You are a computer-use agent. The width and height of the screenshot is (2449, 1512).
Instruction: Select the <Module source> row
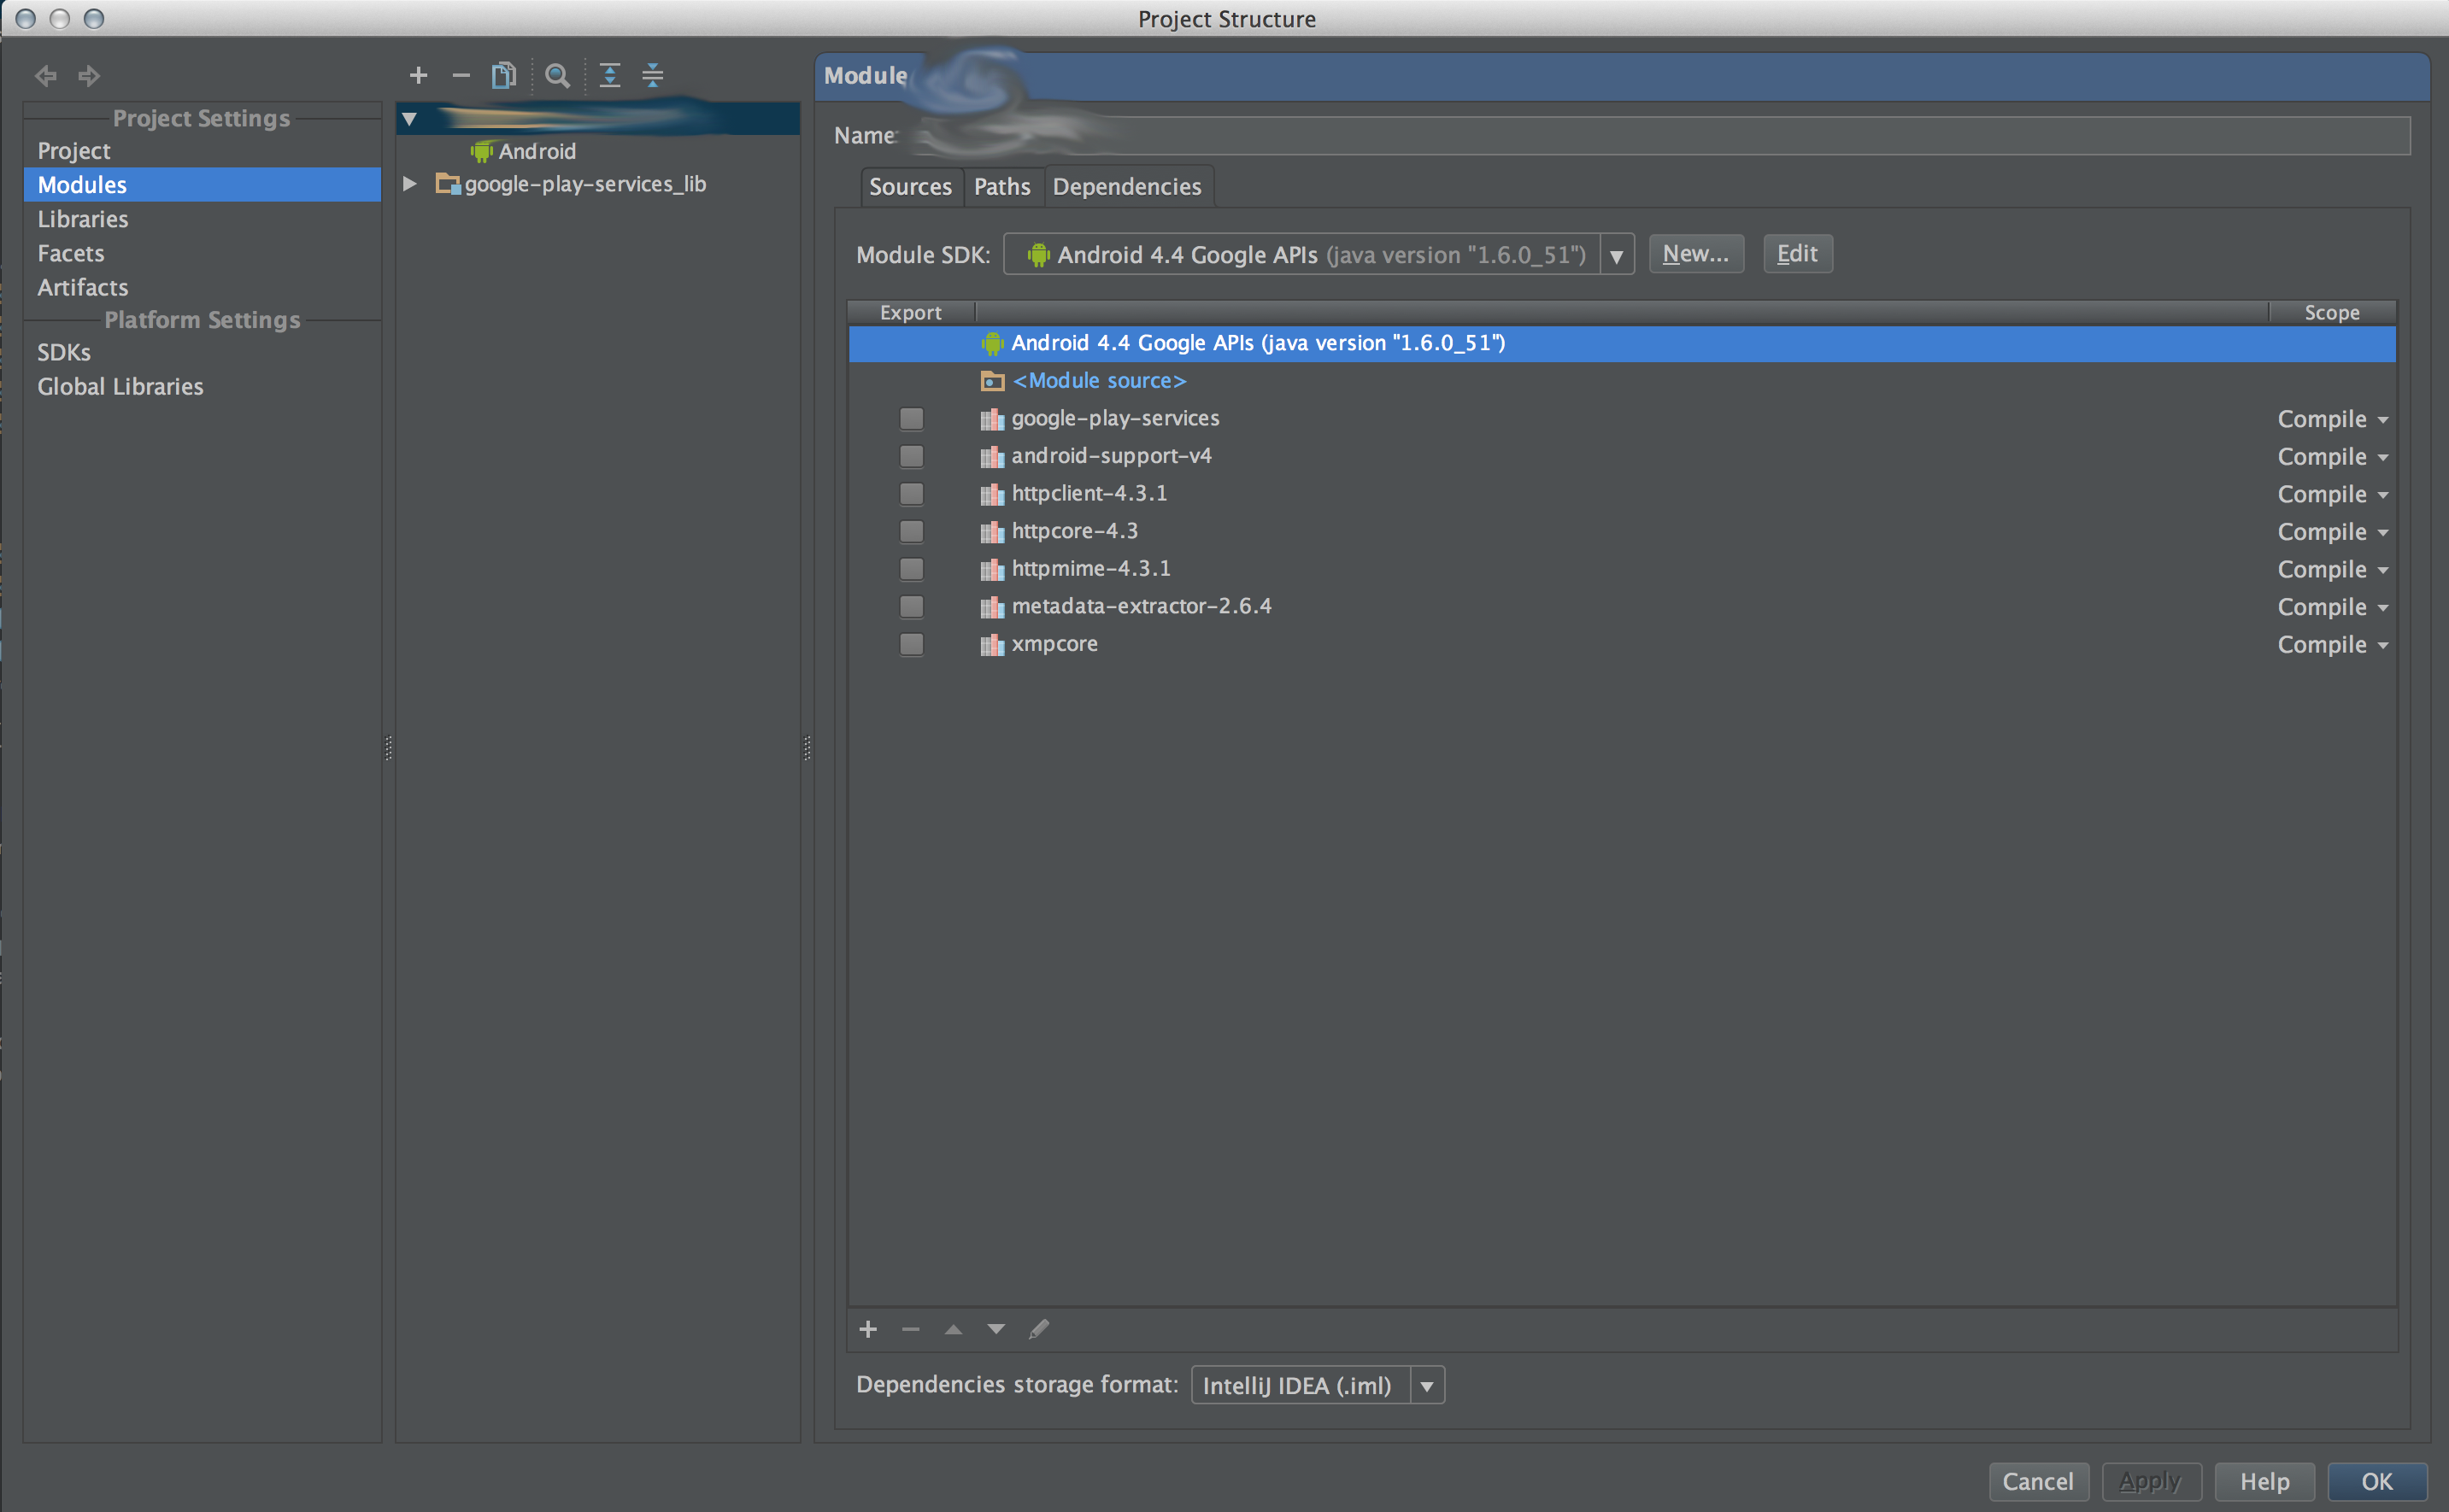(x=1621, y=381)
